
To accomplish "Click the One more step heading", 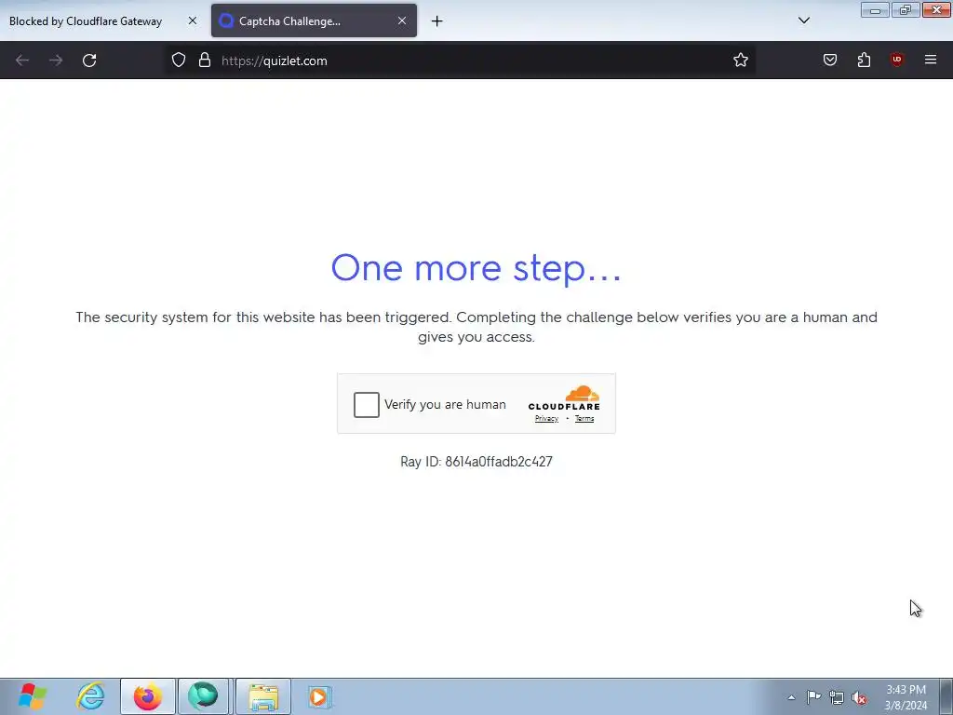I will [476, 268].
